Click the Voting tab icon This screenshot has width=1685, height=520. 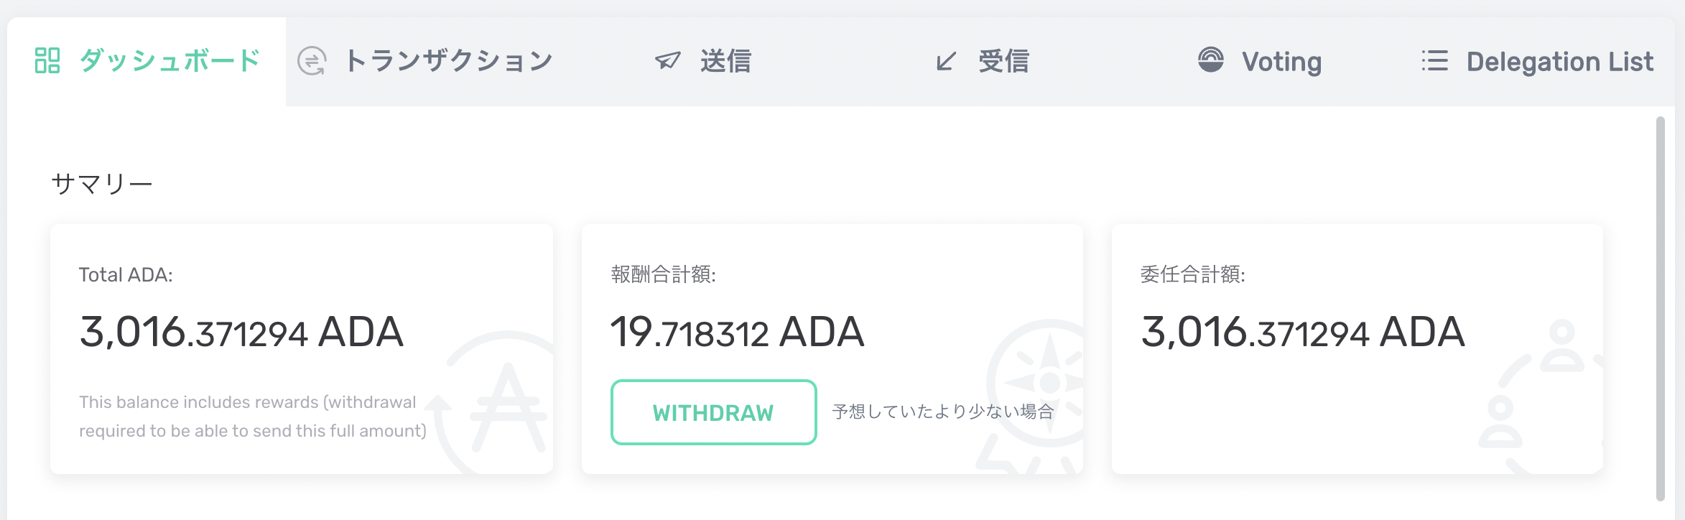coord(1210,60)
